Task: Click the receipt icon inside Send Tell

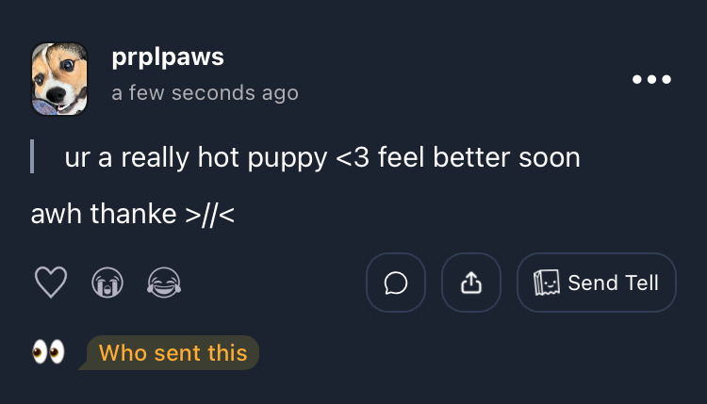Action: pyautogui.click(x=548, y=283)
